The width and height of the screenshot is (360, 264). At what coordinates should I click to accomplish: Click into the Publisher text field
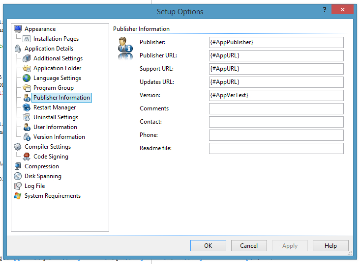[276, 42]
